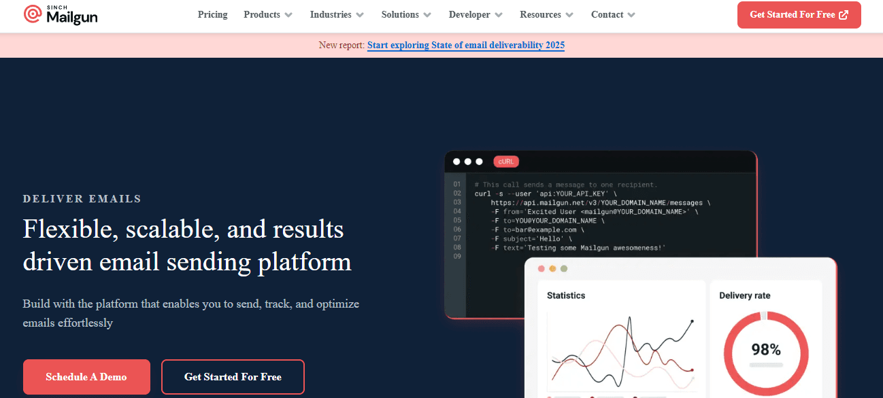Select the cURL tab in code window
This screenshot has width=883, height=398.
click(506, 162)
